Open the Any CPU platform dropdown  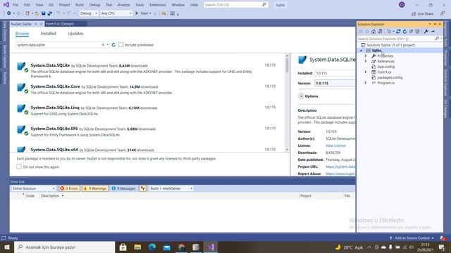pyautogui.click(x=116, y=13)
